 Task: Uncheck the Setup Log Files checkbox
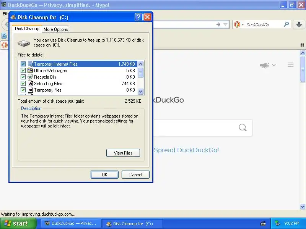click(x=23, y=84)
